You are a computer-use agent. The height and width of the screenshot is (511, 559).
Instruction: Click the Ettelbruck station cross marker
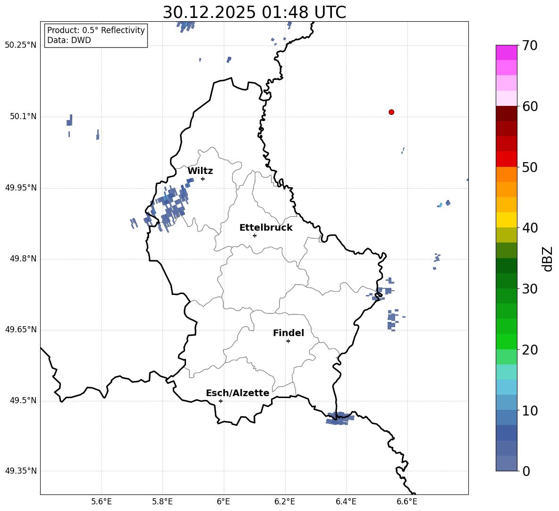click(254, 235)
